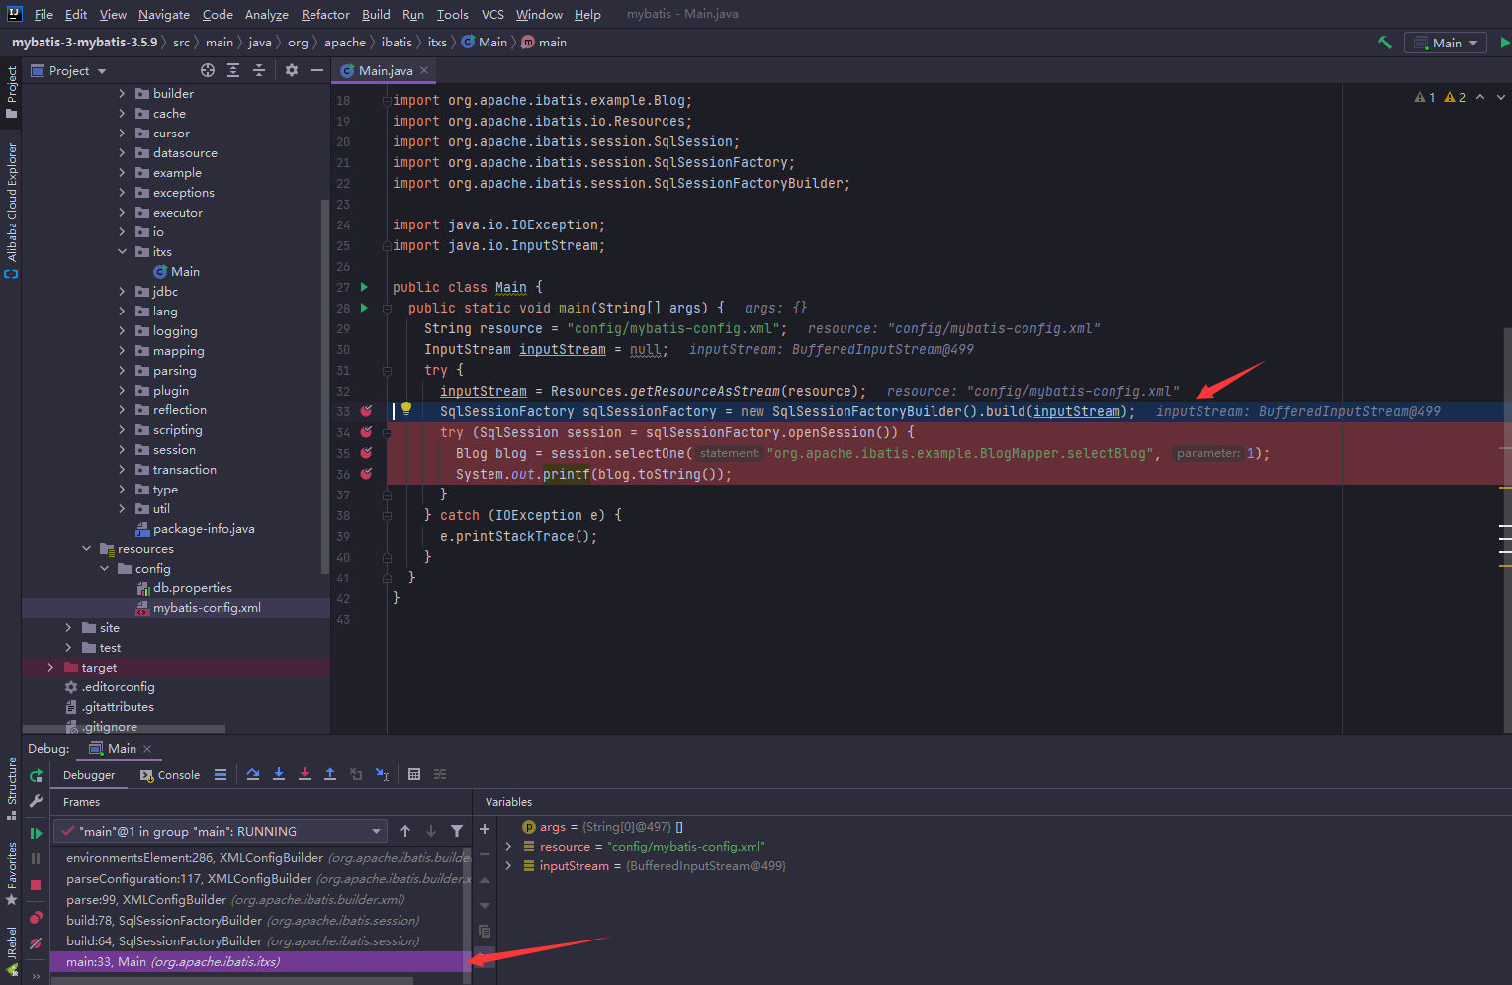Toggle breakpoint on line 34
The image size is (1512, 985).
[367, 432]
